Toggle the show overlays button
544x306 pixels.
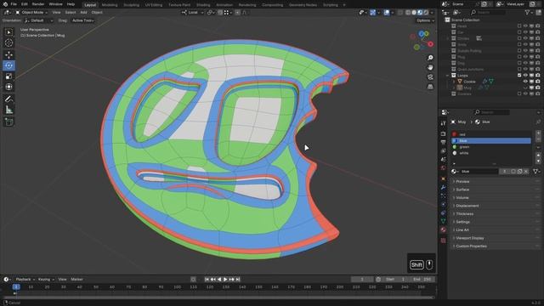click(x=387, y=13)
